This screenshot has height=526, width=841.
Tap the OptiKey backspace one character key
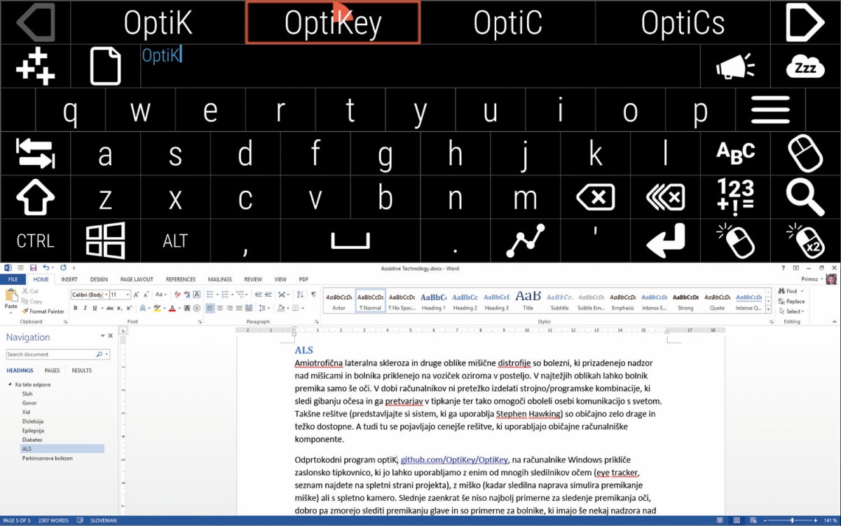[595, 197]
